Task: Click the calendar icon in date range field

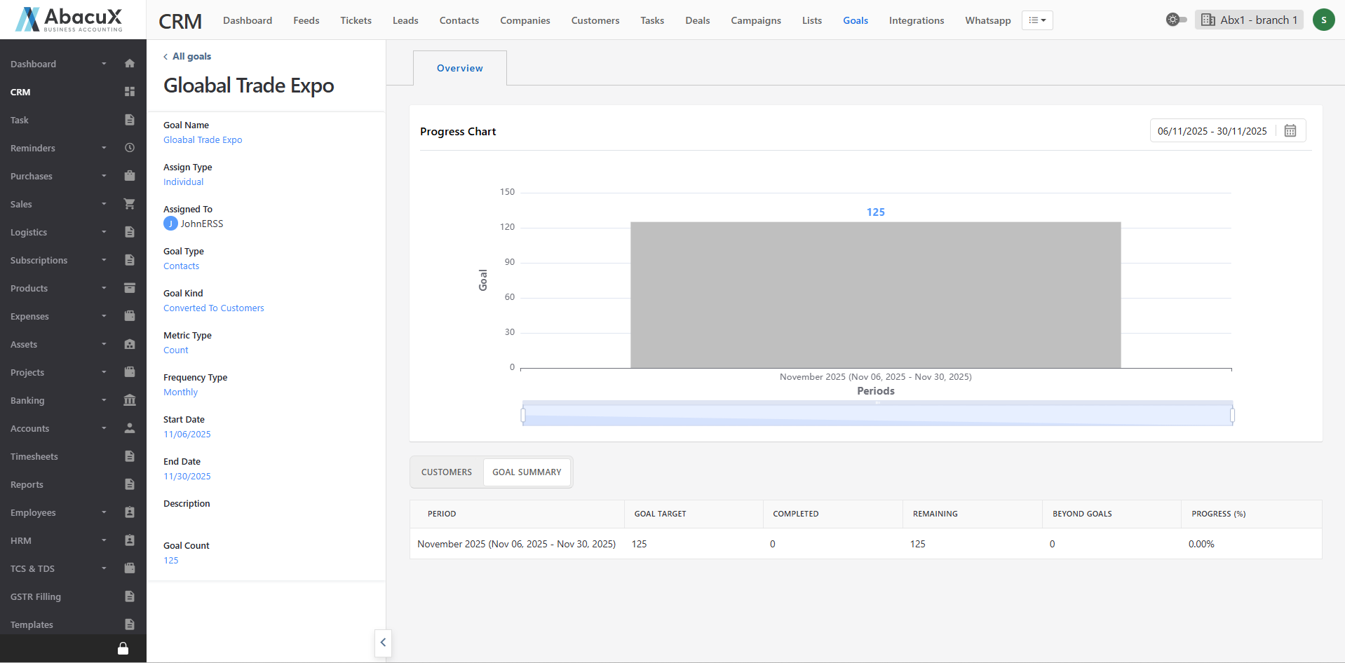Action: (x=1290, y=131)
